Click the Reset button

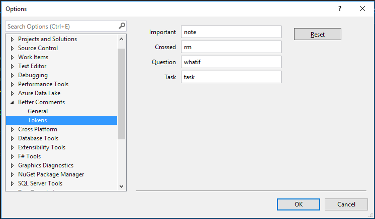pos(317,34)
